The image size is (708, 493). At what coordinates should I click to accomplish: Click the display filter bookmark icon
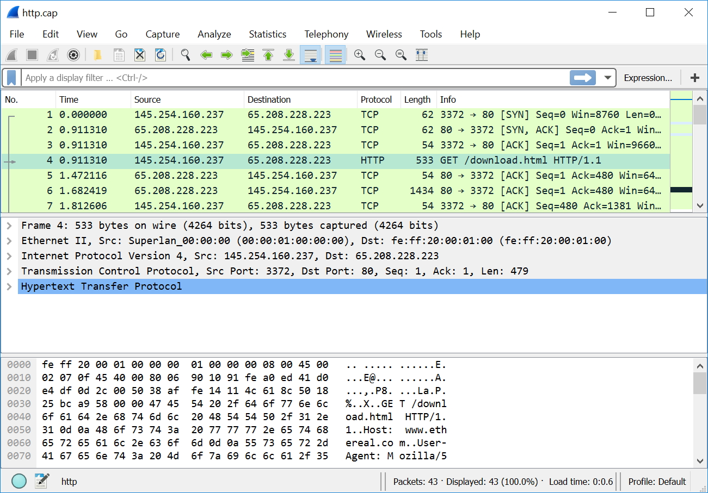click(11, 78)
